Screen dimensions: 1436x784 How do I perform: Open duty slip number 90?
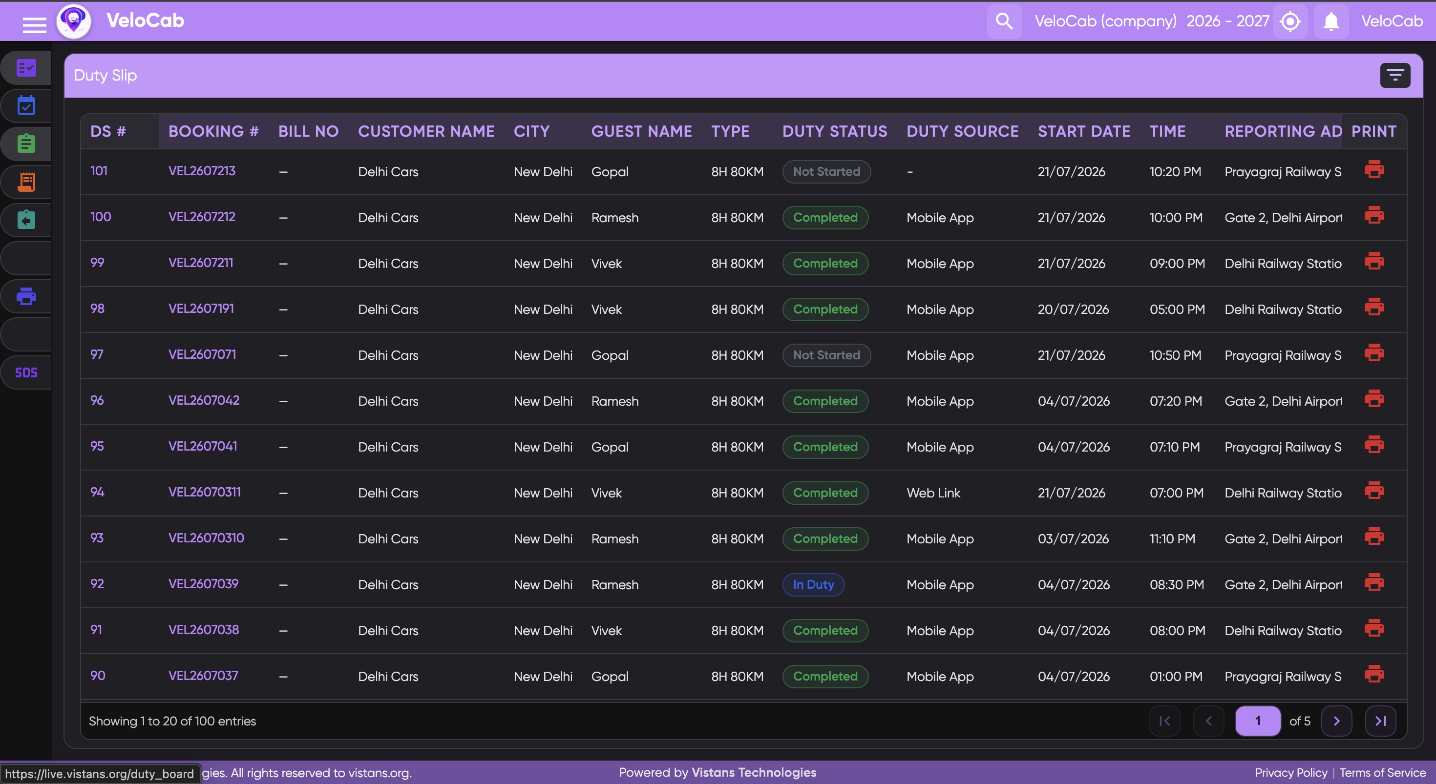pos(98,676)
